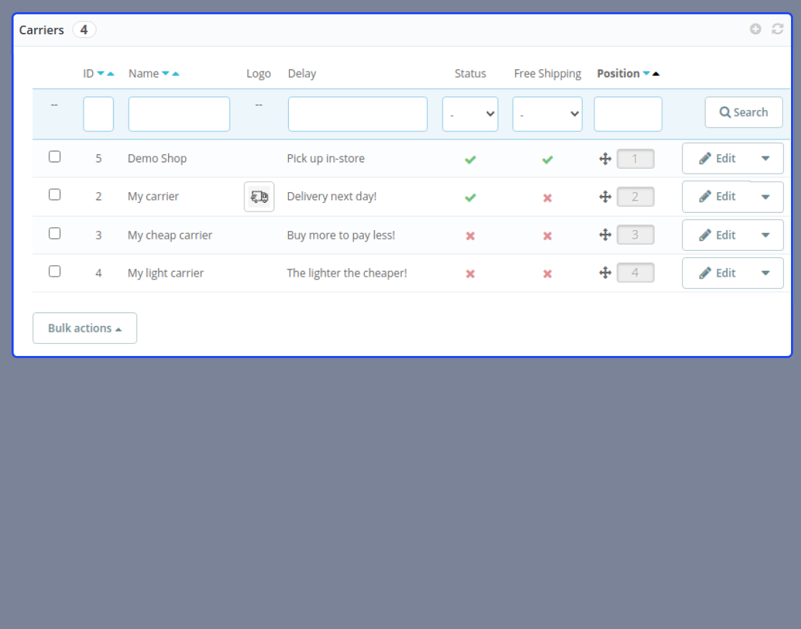
Task: Expand actions menu for My cheap carrier
Action: (x=766, y=235)
